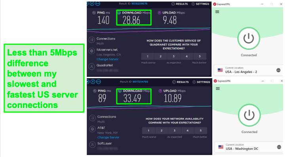Rate network availability as 2
Image resolution: width=285 pixels, height=157 pixels.
pos(161,130)
